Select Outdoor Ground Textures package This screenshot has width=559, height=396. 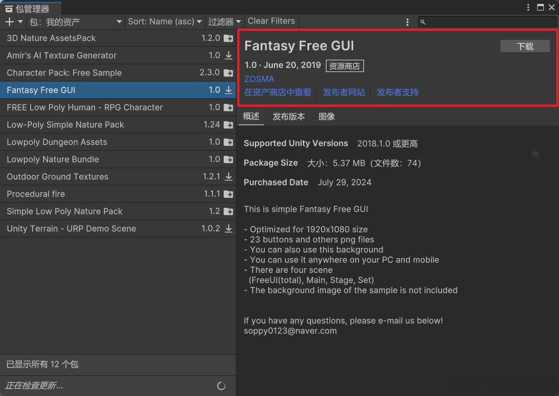click(117, 176)
